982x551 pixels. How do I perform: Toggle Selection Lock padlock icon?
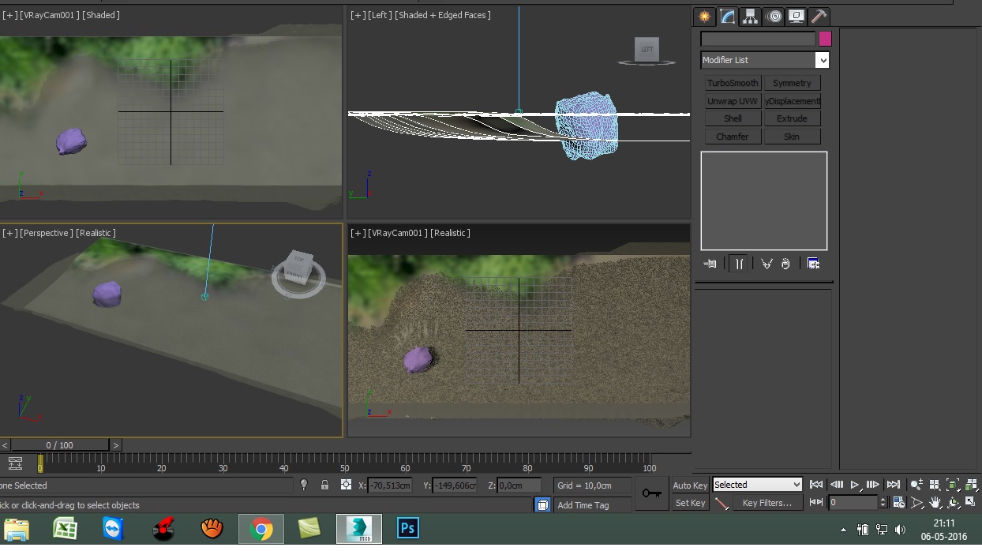tap(324, 485)
